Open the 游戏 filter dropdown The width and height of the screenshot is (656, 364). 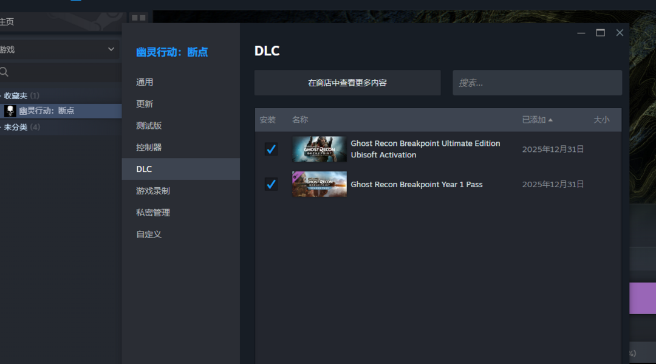[111, 49]
